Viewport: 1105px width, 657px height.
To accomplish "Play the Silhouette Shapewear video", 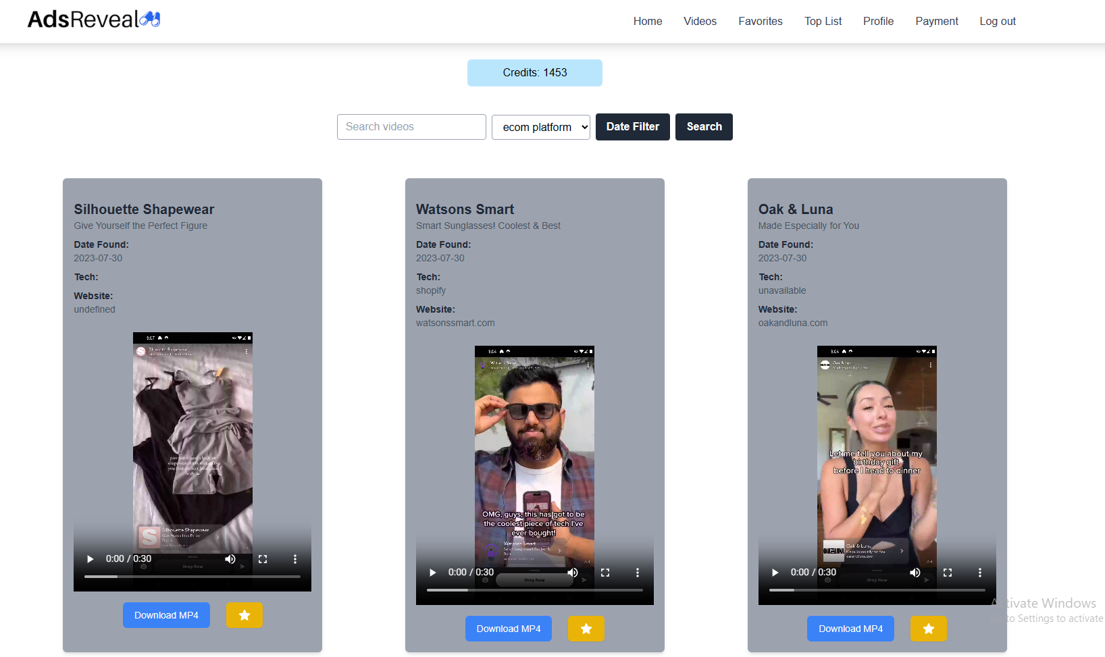I will [x=91, y=559].
